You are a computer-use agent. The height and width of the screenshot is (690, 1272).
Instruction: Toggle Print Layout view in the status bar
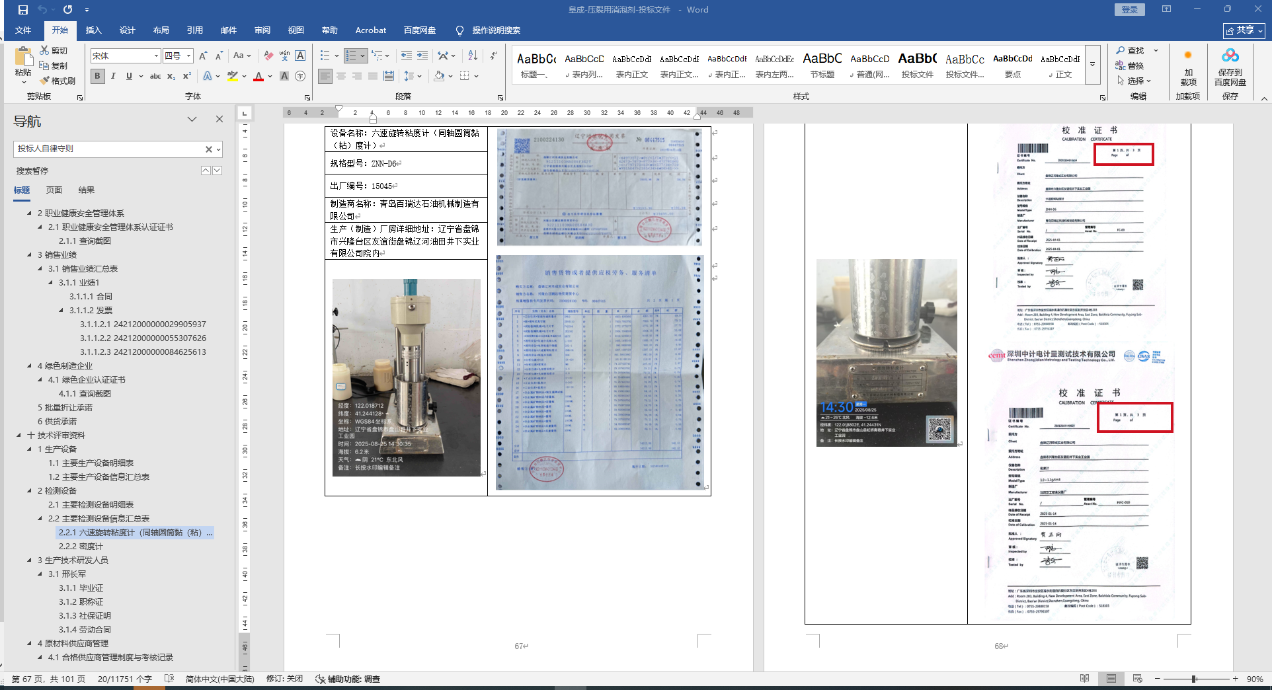pyautogui.click(x=1111, y=679)
